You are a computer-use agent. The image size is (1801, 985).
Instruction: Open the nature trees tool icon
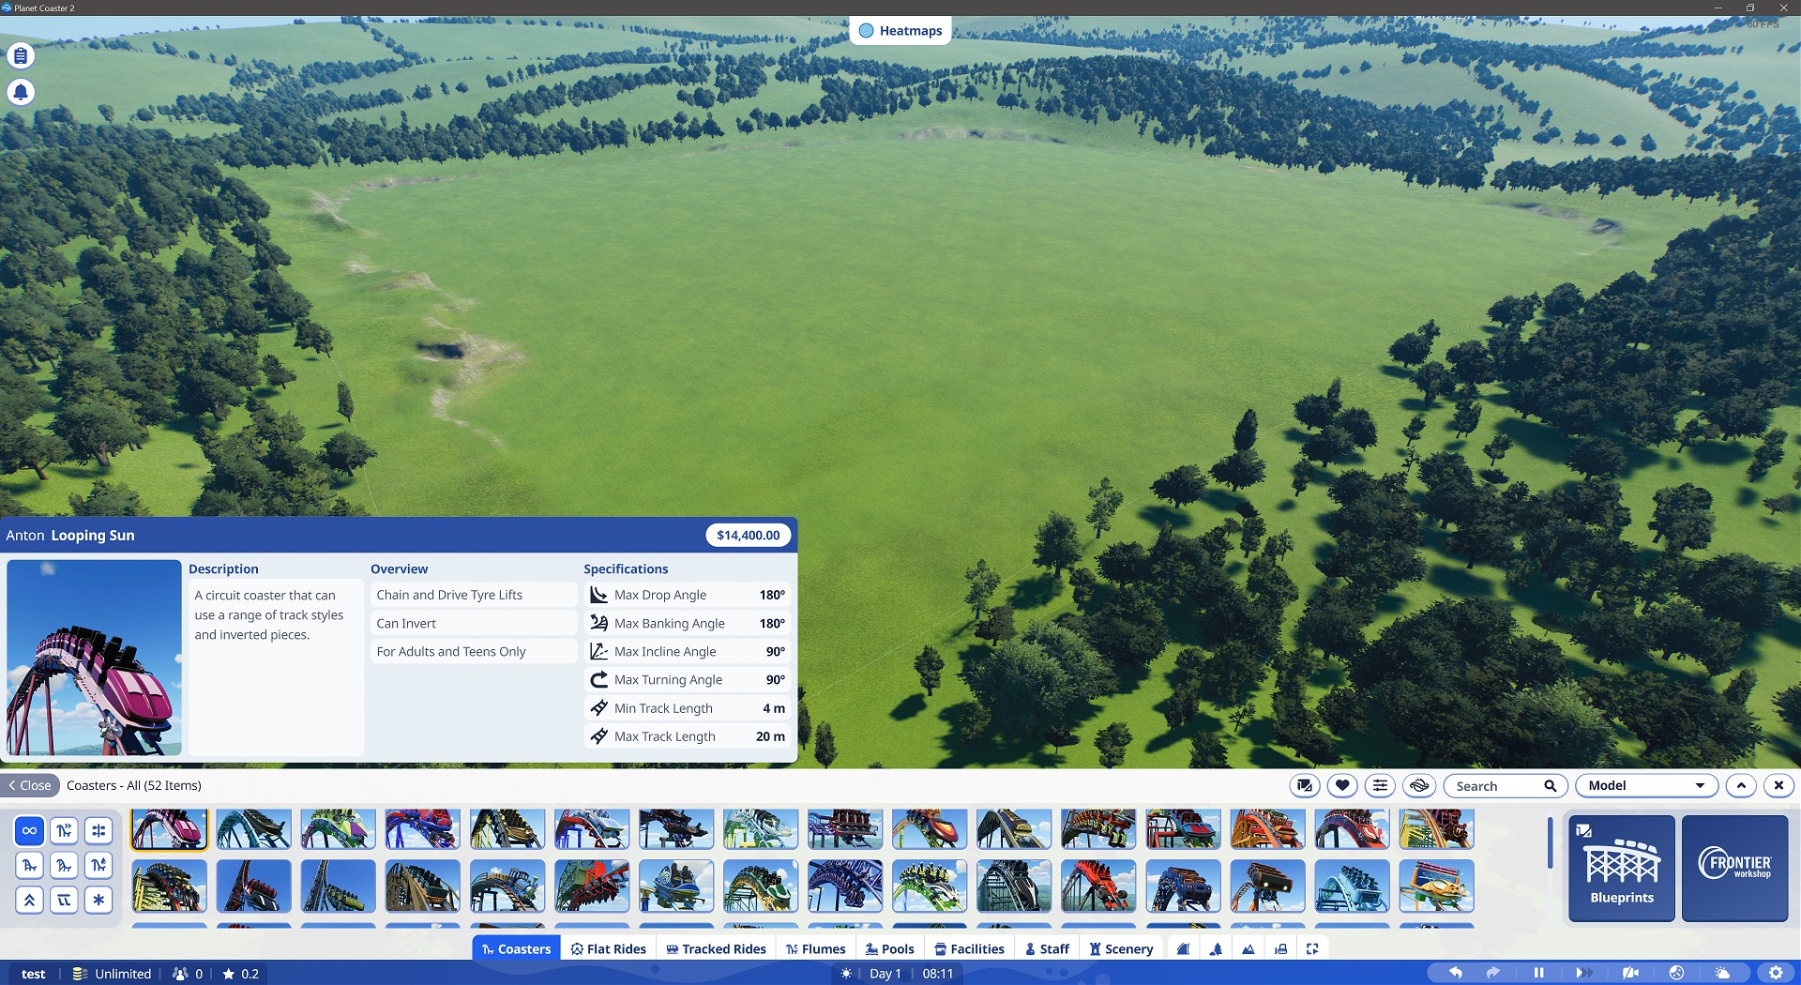[x=1216, y=948]
